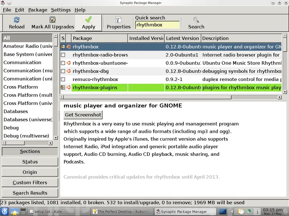Select Amateur Radio section
The image size is (289, 216).
[27, 46]
